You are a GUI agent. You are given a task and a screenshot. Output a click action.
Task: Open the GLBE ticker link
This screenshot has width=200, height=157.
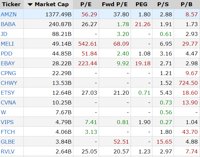[8, 142]
